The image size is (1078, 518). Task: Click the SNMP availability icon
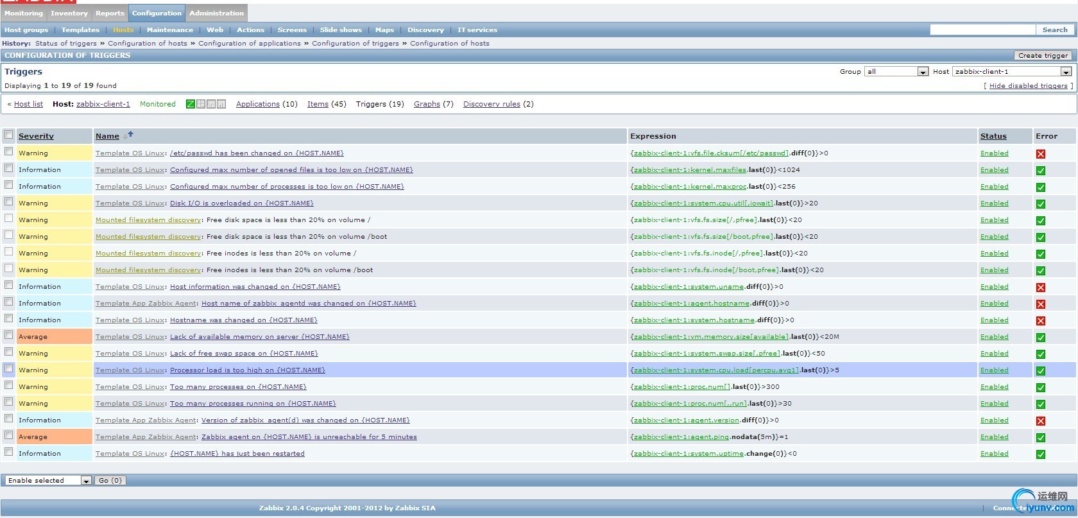point(201,104)
